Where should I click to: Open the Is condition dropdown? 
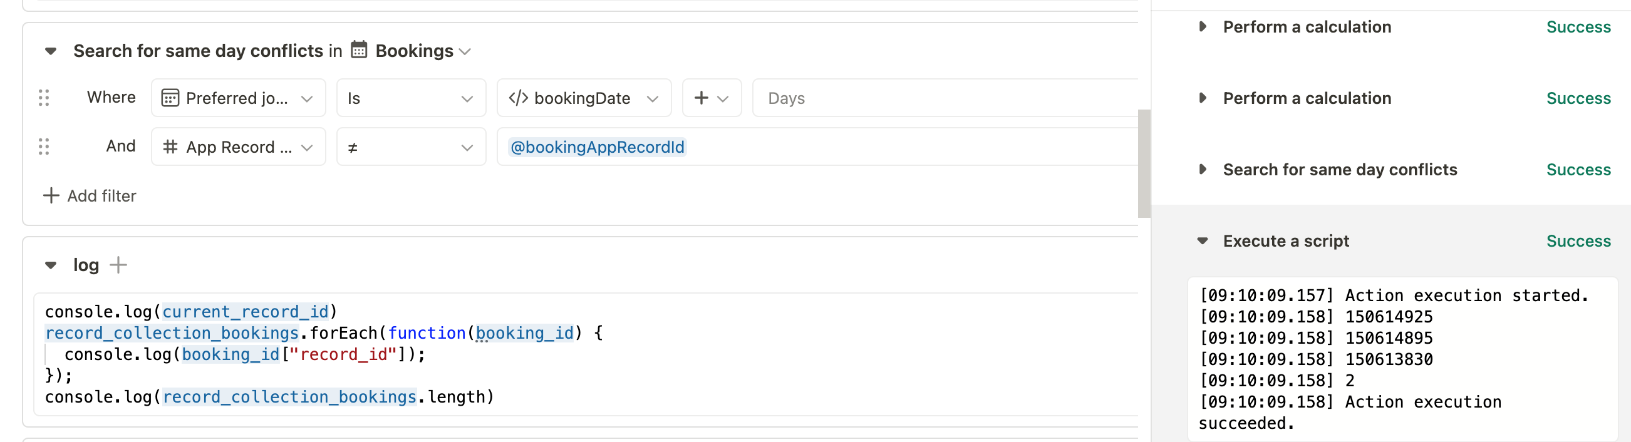(411, 98)
